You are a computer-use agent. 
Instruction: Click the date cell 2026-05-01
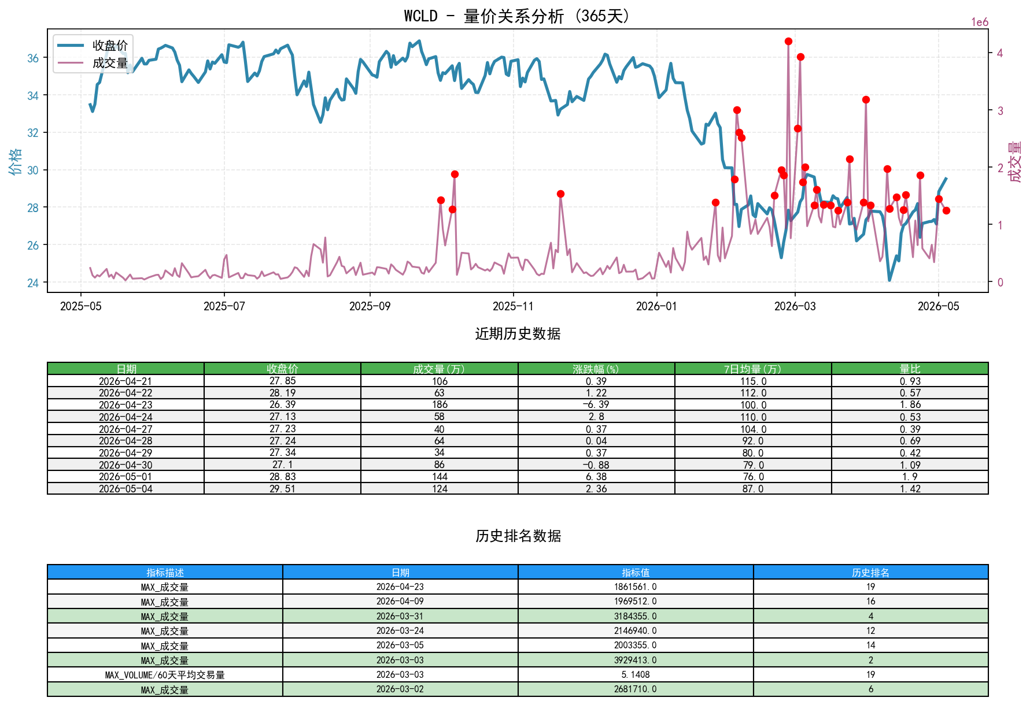click(x=125, y=477)
